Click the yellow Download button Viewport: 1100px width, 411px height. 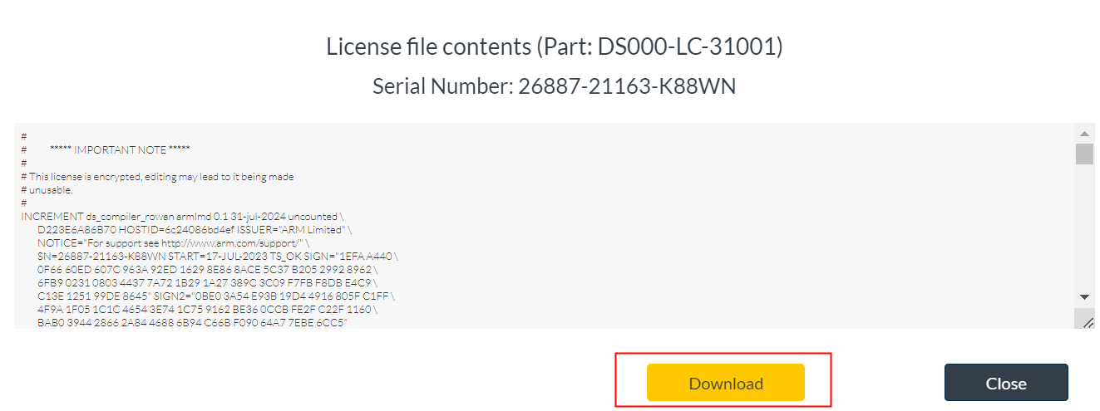(x=725, y=383)
